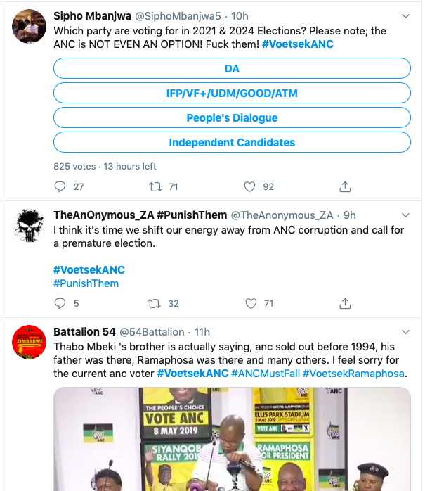Expand the menu chevron on TheAnQnymous_ZA's tweet
Screen dimensions: 425x491
(x=405, y=215)
